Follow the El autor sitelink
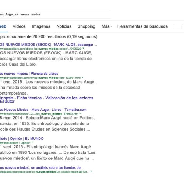Viewport: 184px width, 184px height. point(7,102)
